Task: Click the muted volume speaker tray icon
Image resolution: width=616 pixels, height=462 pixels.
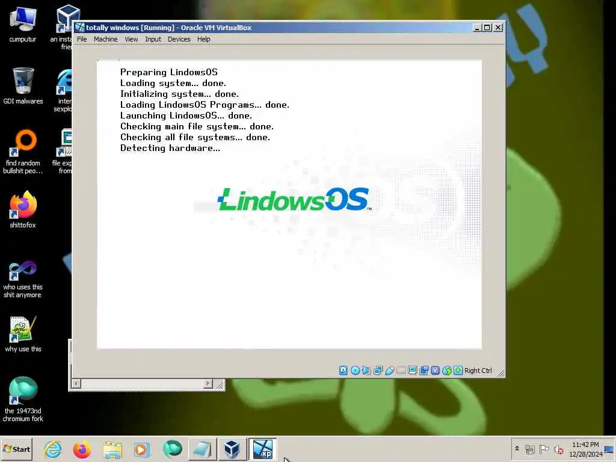Action: click(x=558, y=449)
